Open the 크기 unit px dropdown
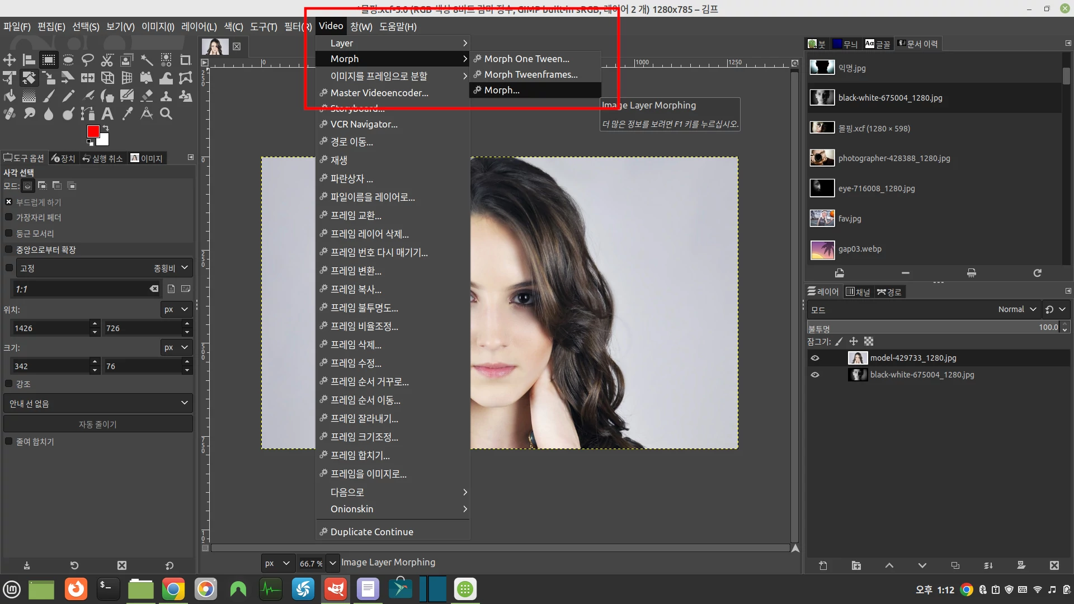 pyautogui.click(x=176, y=347)
